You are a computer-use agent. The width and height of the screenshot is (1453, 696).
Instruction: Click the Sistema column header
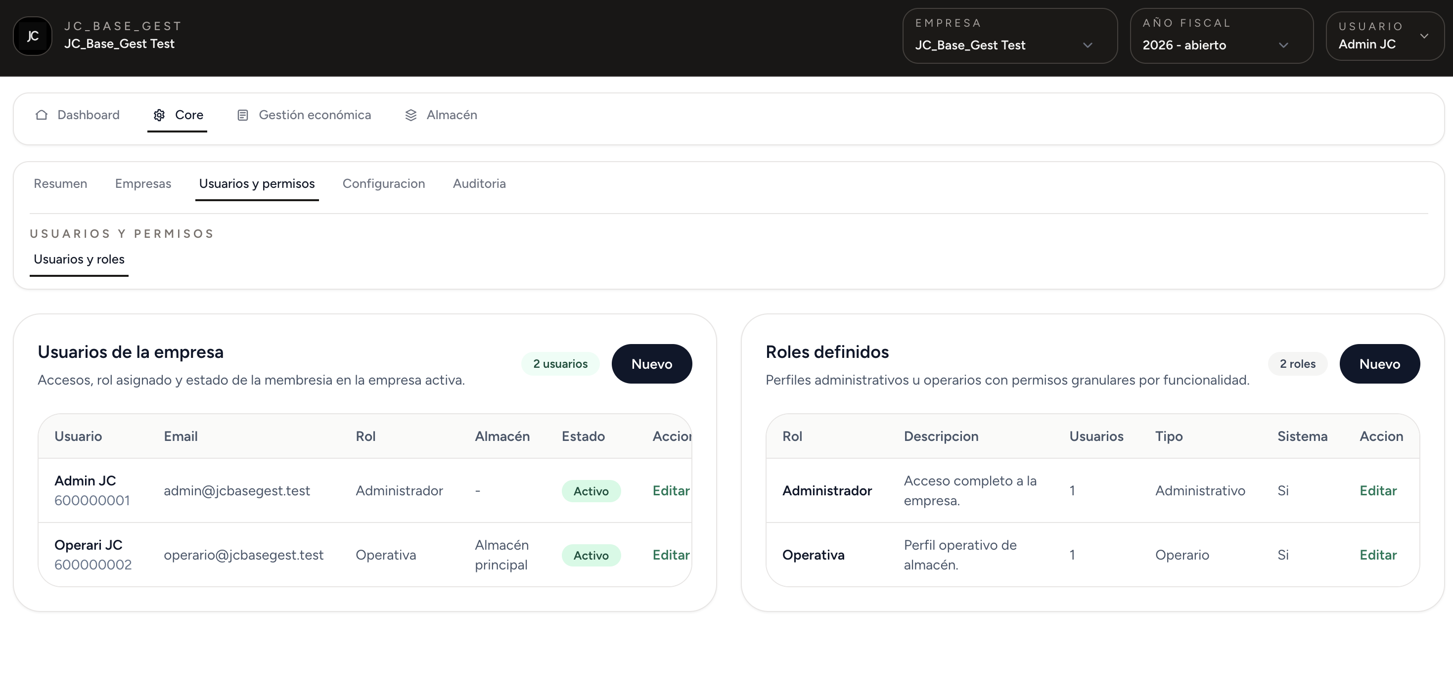click(1302, 436)
